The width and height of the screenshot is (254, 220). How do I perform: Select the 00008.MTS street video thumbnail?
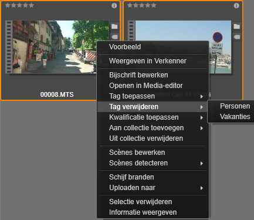coord(57,47)
